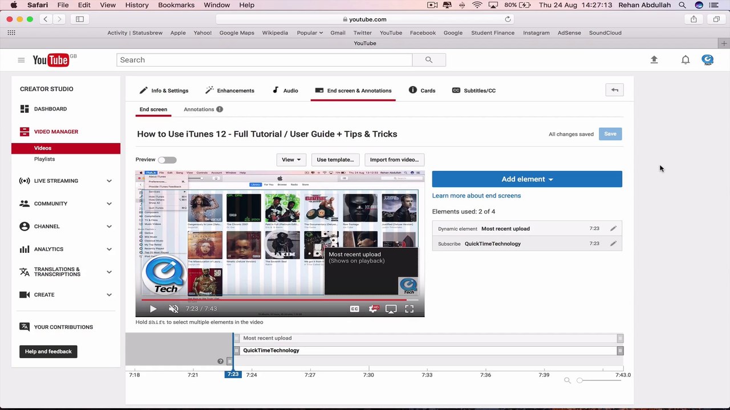This screenshot has width=730, height=410.
Task: Open Playlists under Video Manager
Action: 44,159
